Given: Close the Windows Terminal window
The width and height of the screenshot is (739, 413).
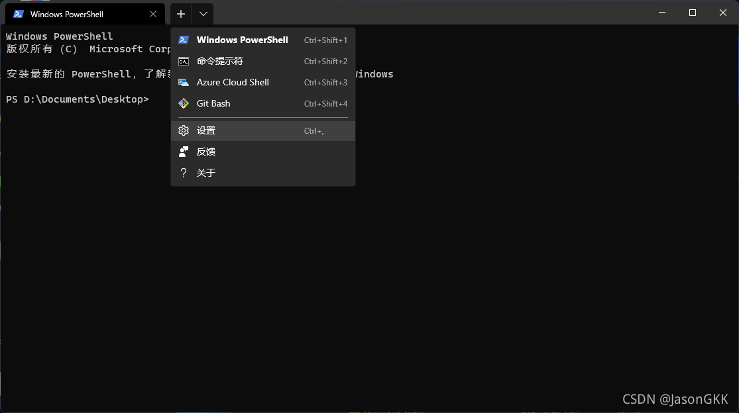Looking at the screenshot, I should point(723,13).
